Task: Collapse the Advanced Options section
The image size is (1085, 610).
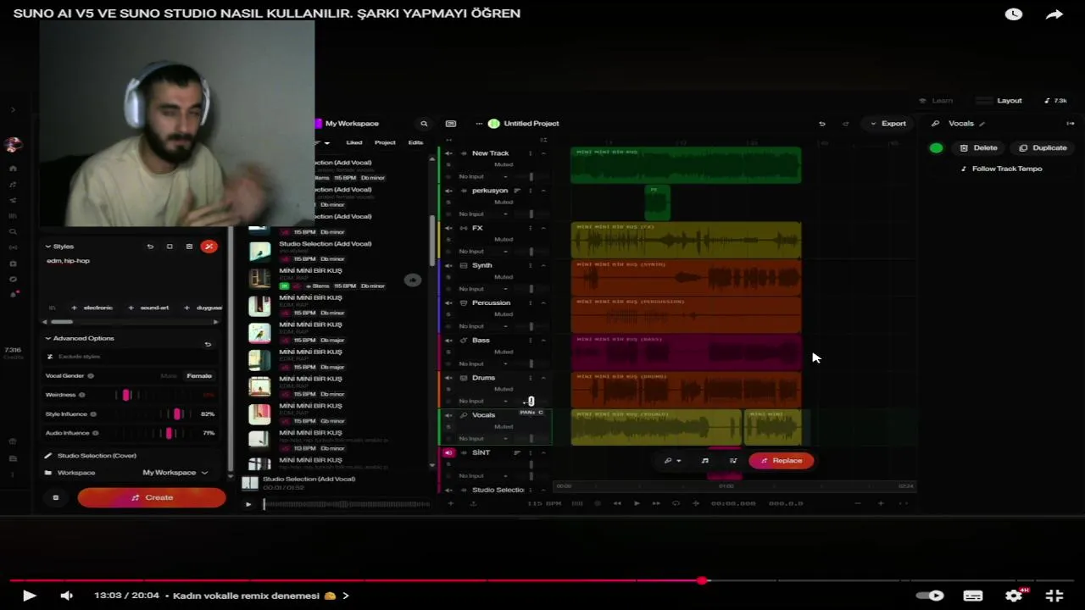Action: pos(48,338)
